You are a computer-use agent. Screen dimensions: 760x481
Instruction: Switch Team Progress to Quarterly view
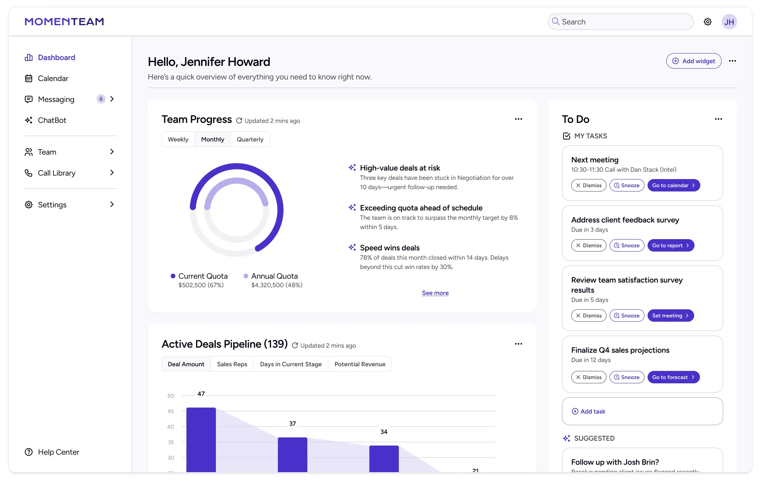tap(250, 139)
